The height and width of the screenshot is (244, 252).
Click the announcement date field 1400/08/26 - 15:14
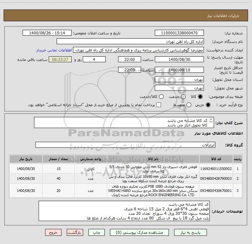[x=47, y=33]
